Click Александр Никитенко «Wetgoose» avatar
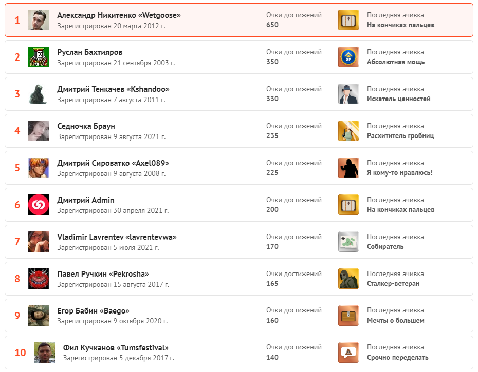 tap(39, 20)
